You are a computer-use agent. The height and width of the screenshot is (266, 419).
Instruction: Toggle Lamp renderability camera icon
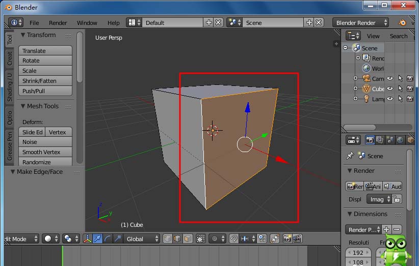pos(410,99)
